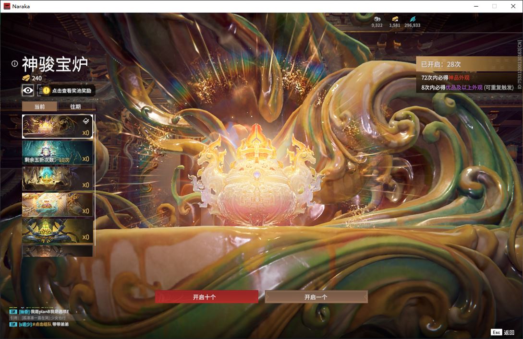Click the 3,322 currency icon

coord(377,19)
